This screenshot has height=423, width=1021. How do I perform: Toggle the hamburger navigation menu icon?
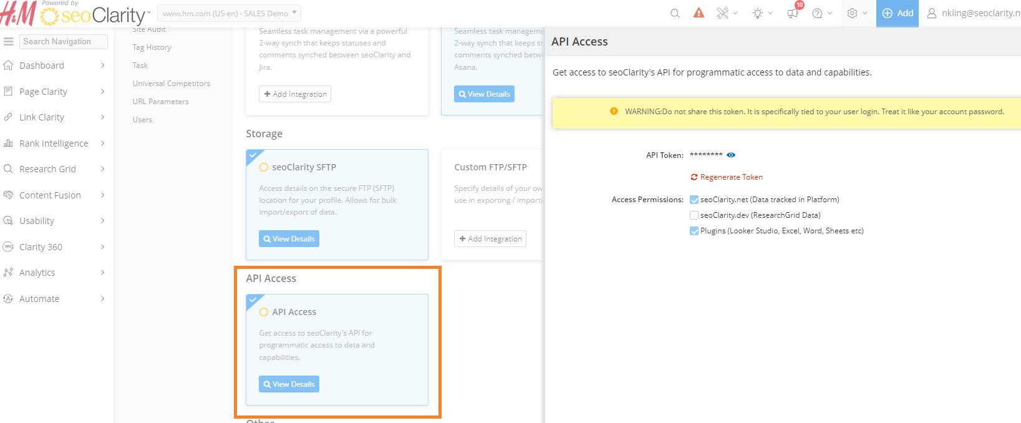[x=9, y=42]
